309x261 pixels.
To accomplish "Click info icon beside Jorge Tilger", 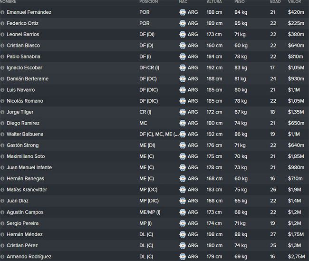I will (2, 112).
